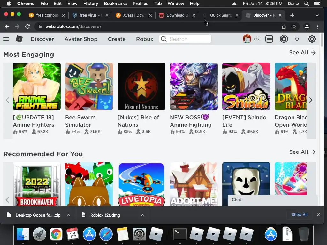Open System Preferences from the dock

click(x=139, y=234)
